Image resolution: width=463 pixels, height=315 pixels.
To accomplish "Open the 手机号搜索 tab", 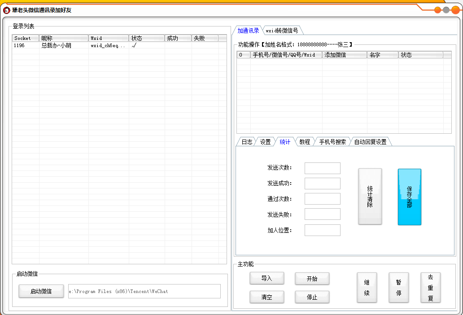I will [x=332, y=142].
